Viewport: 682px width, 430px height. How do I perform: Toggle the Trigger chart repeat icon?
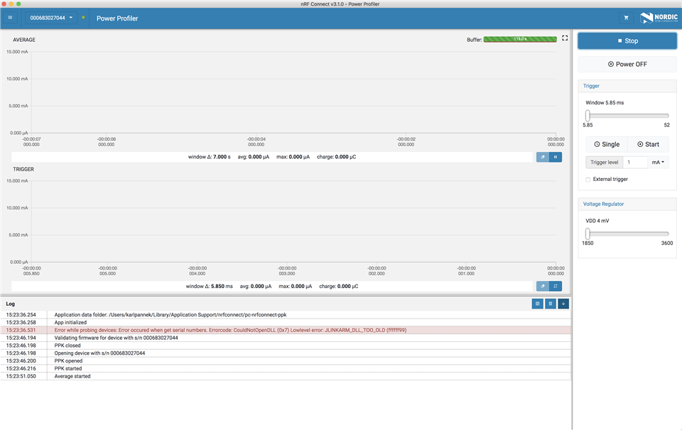click(x=556, y=286)
